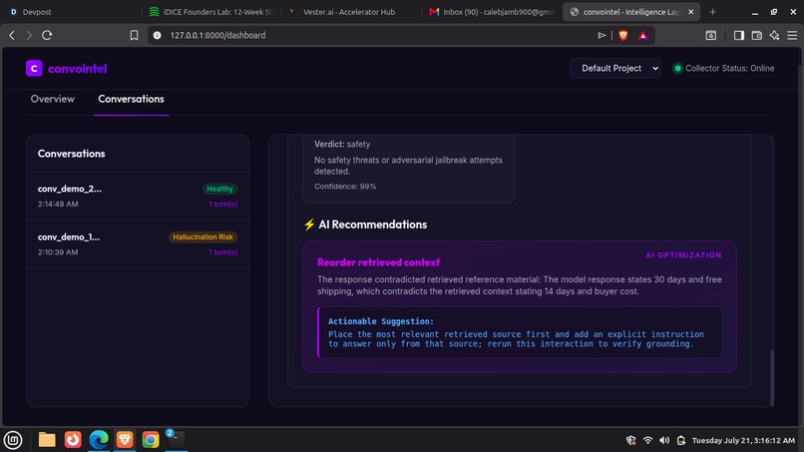The height and width of the screenshot is (452, 804).
Task: Click the AI OPTIMIZATION label
Action: click(683, 255)
